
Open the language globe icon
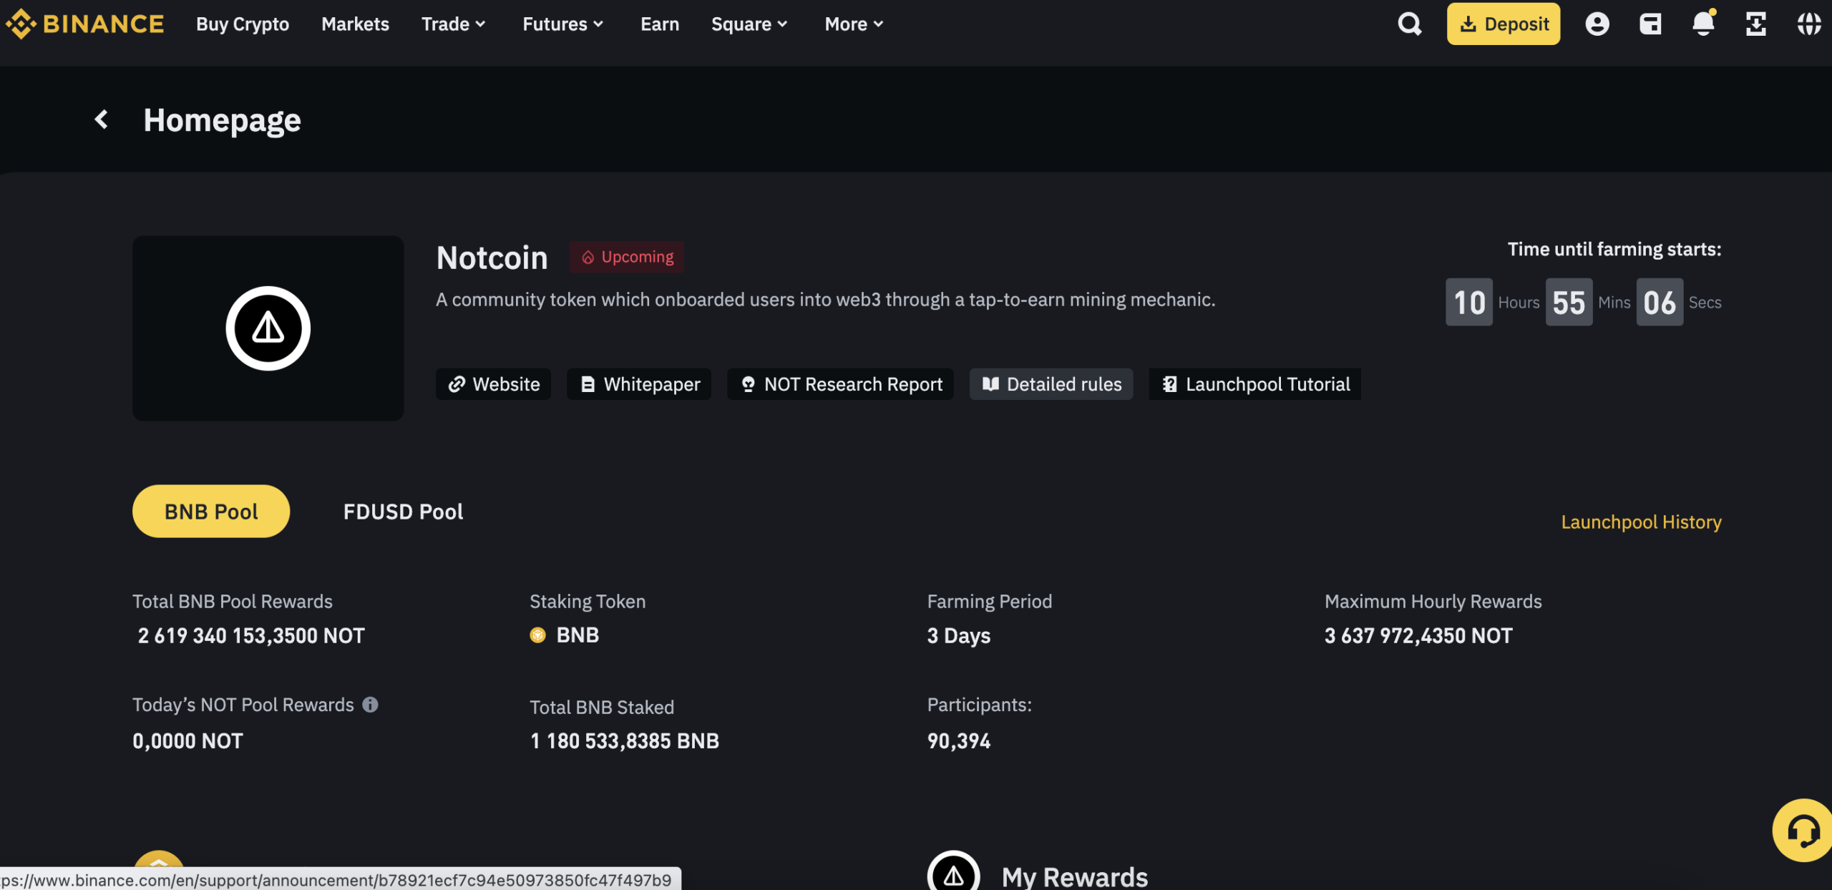[x=1808, y=24]
